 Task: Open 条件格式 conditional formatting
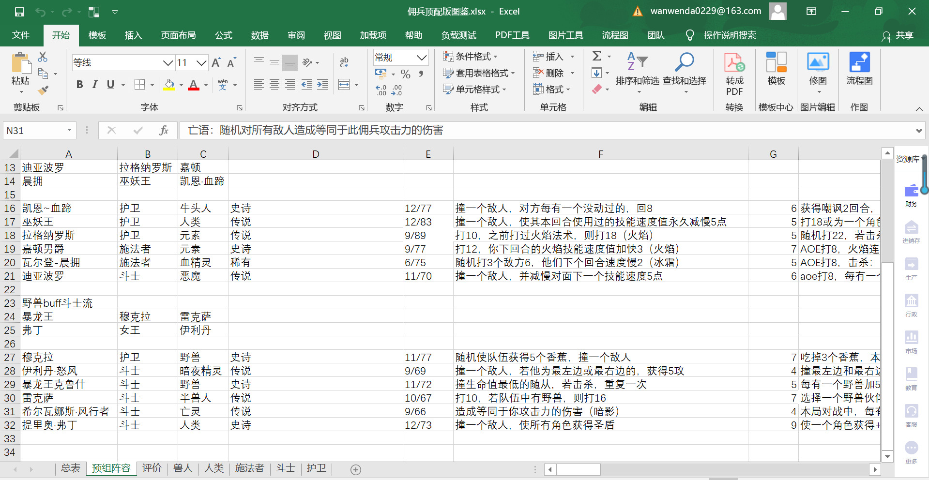pyautogui.click(x=470, y=57)
